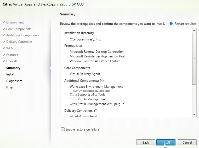Select the Diagnostics step in sidebar
Image resolution: width=199 pixels, height=148 pixels.
[x=14, y=81]
